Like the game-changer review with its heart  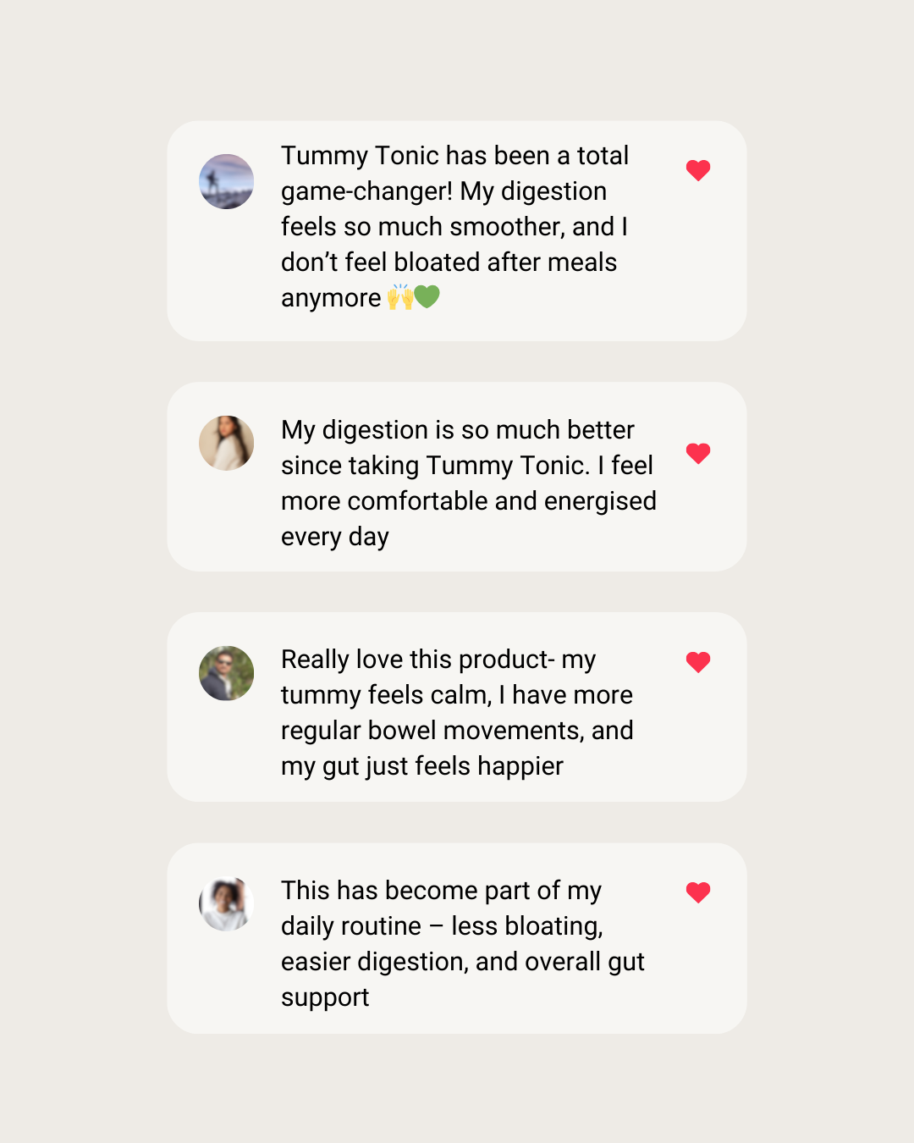pyautogui.click(x=698, y=170)
